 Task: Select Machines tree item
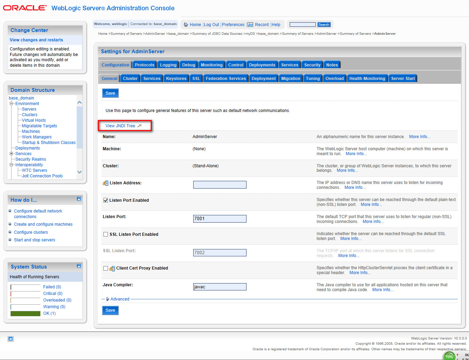click(31, 131)
